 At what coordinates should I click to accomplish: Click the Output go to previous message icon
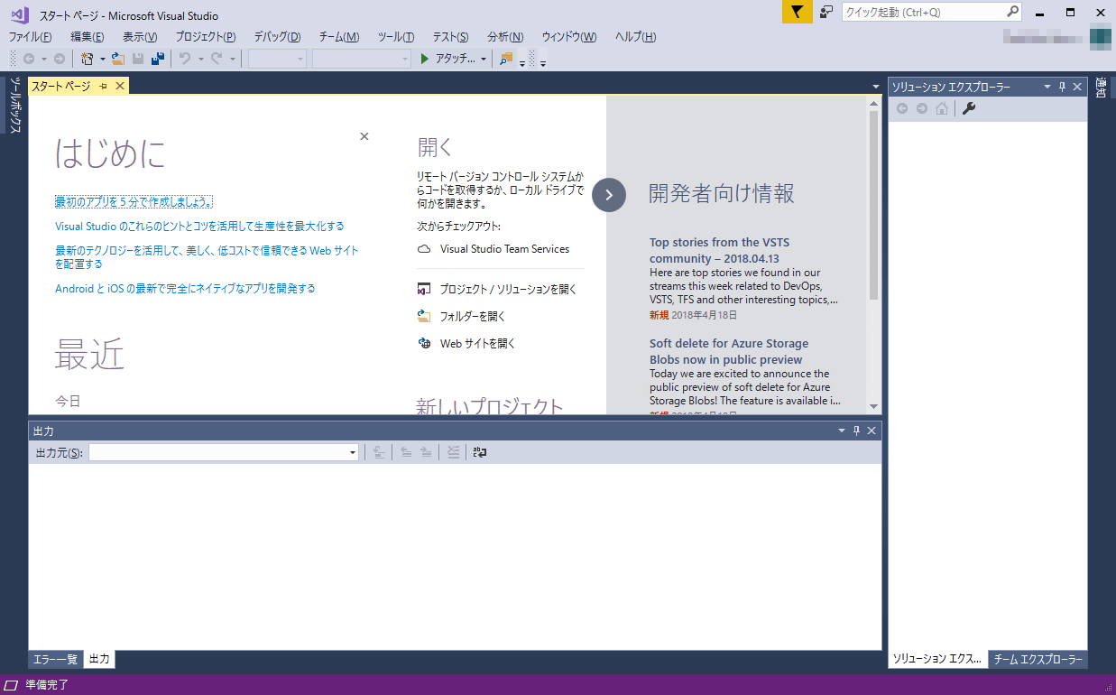click(406, 452)
